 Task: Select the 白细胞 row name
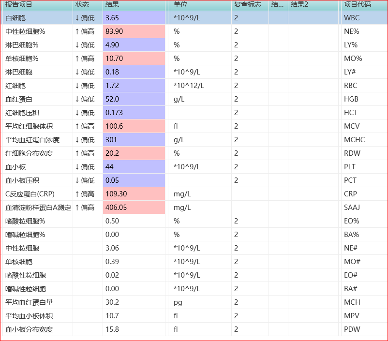15,18
